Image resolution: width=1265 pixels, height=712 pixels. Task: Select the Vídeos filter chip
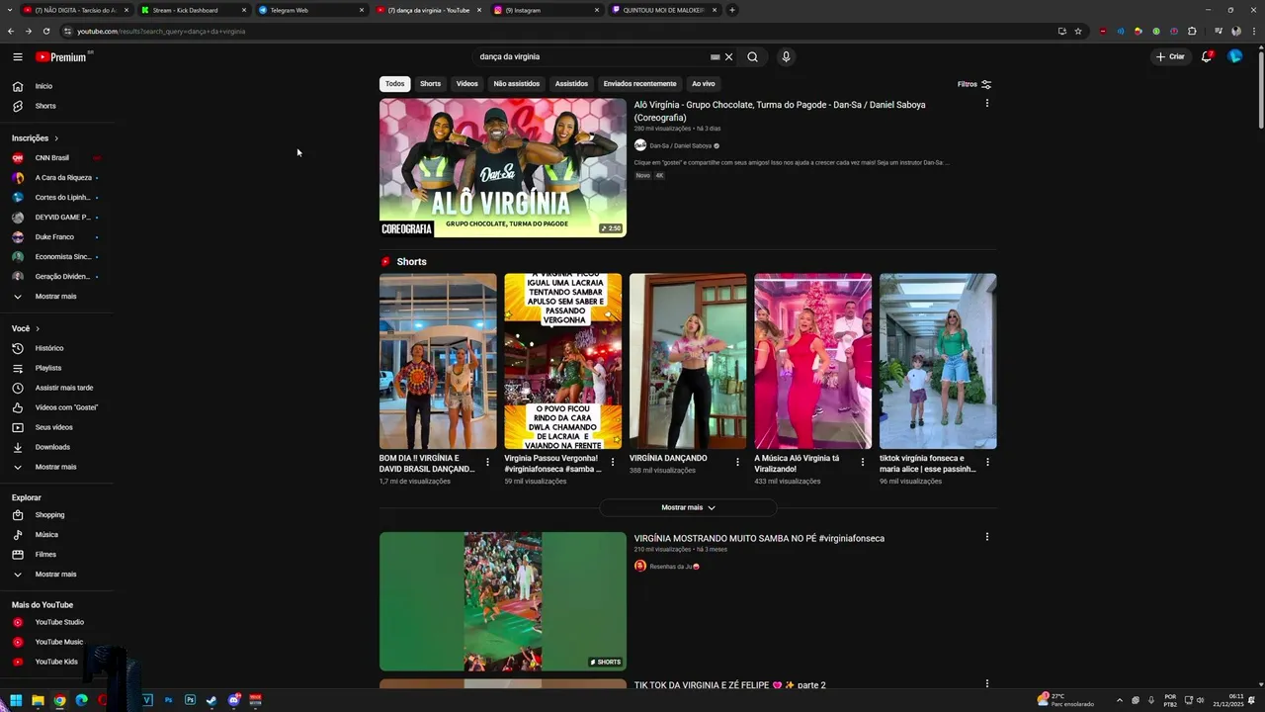coord(466,84)
